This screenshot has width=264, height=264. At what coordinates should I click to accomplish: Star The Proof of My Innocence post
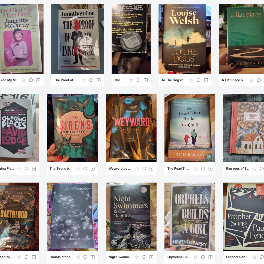(x=84, y=80)
